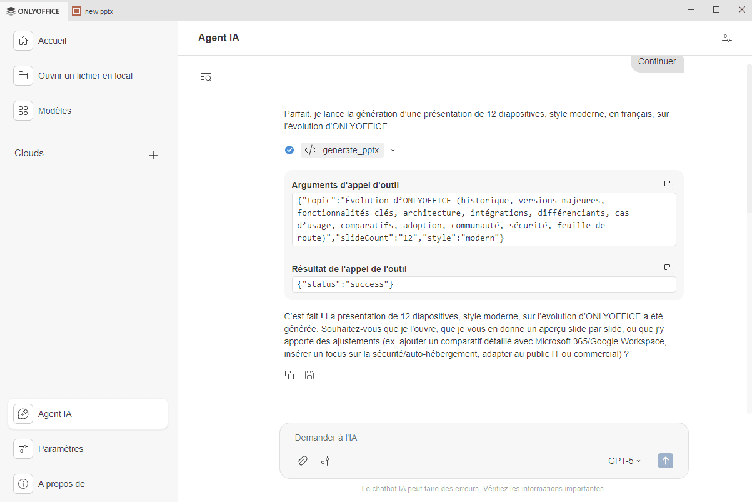The width and height of the screenshot is (752, 502).
Task: Open the GPT-5 model dropdown
Action: coord(624,461)
